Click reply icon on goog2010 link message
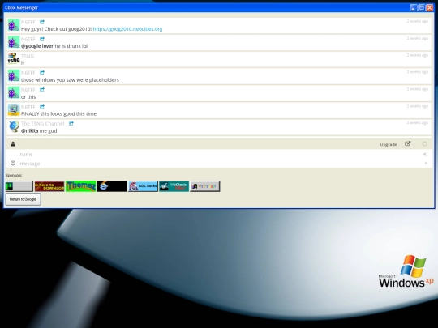This screenshot has width=438, height=328. (x=42, y=22)
